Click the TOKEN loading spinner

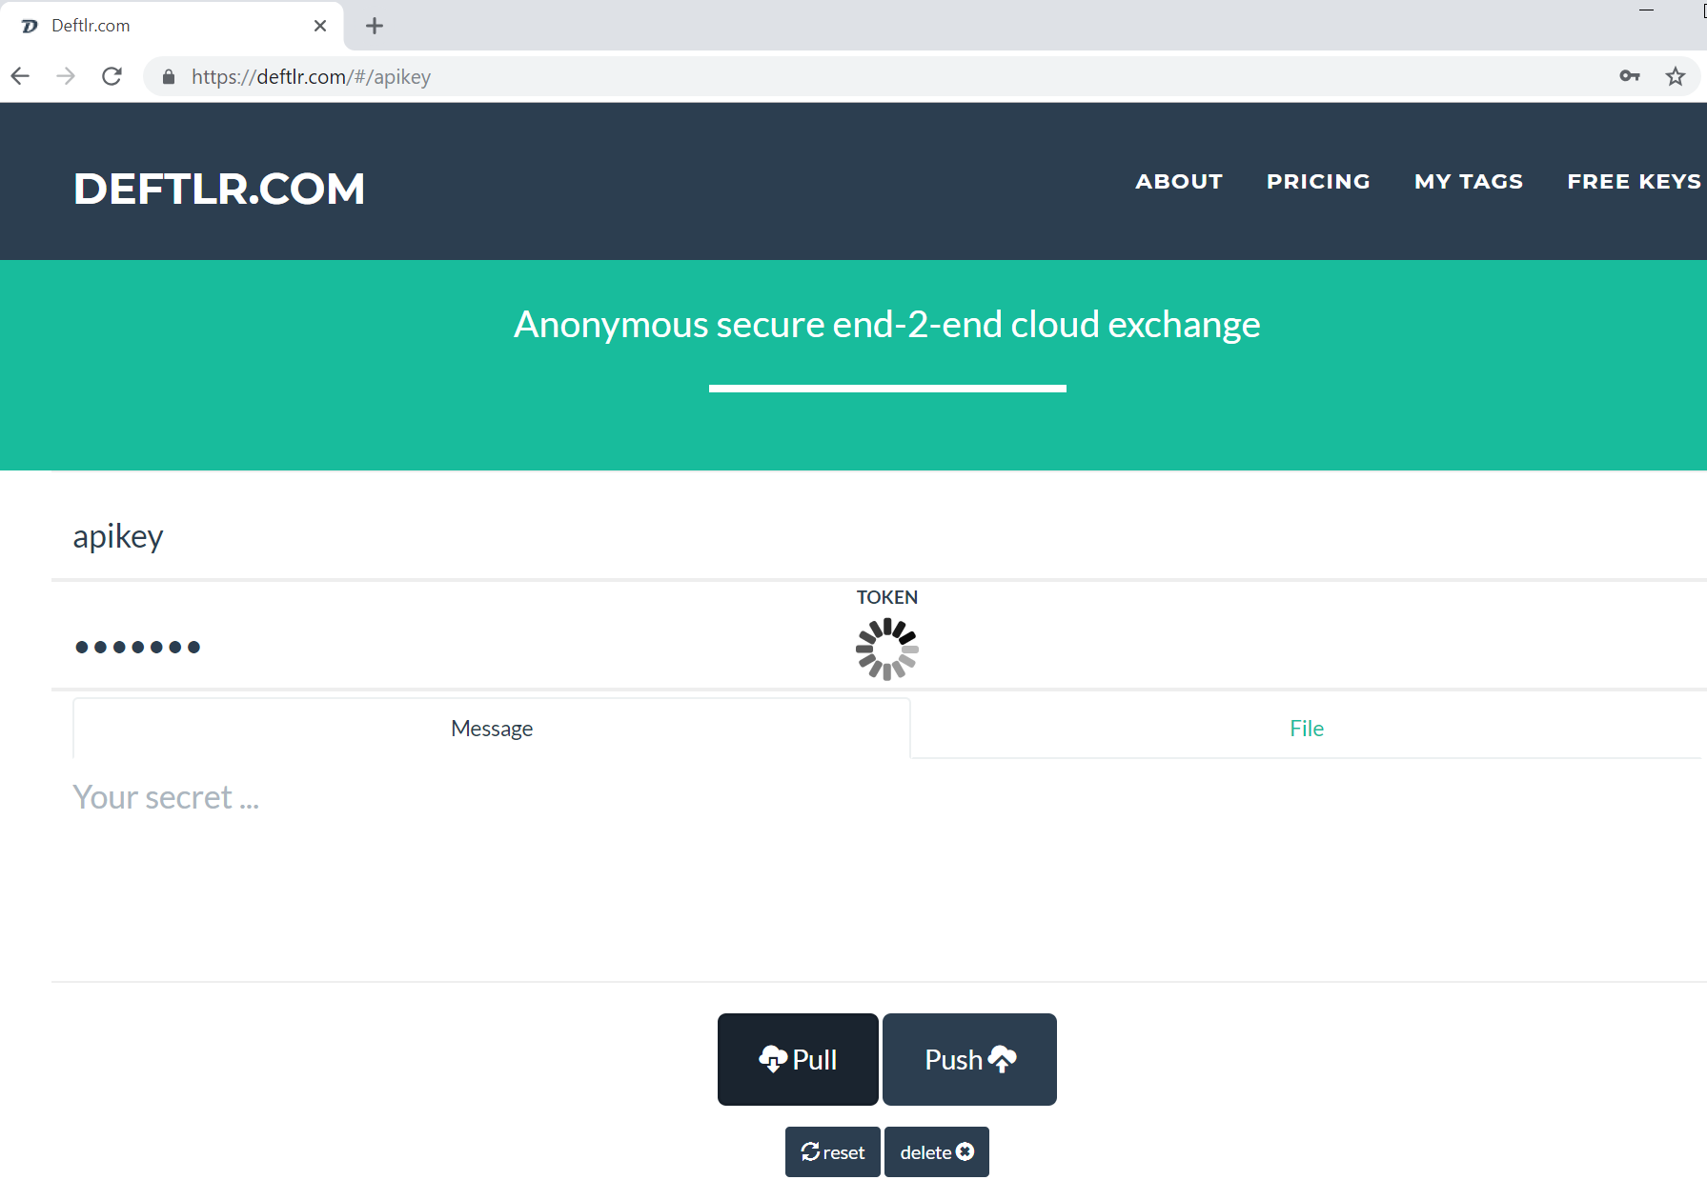pos(887,650)
